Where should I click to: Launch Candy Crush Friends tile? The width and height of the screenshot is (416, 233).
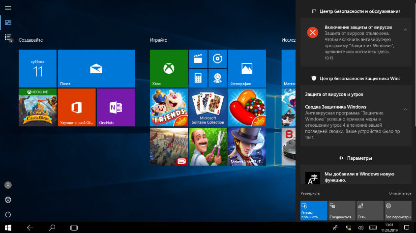(x=169, y=107)
